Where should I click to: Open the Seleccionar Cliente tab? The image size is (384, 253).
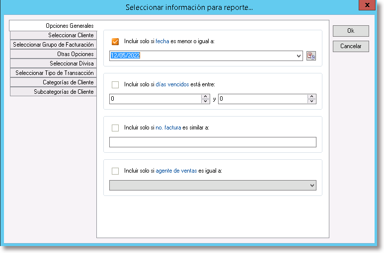click(53, 35)
